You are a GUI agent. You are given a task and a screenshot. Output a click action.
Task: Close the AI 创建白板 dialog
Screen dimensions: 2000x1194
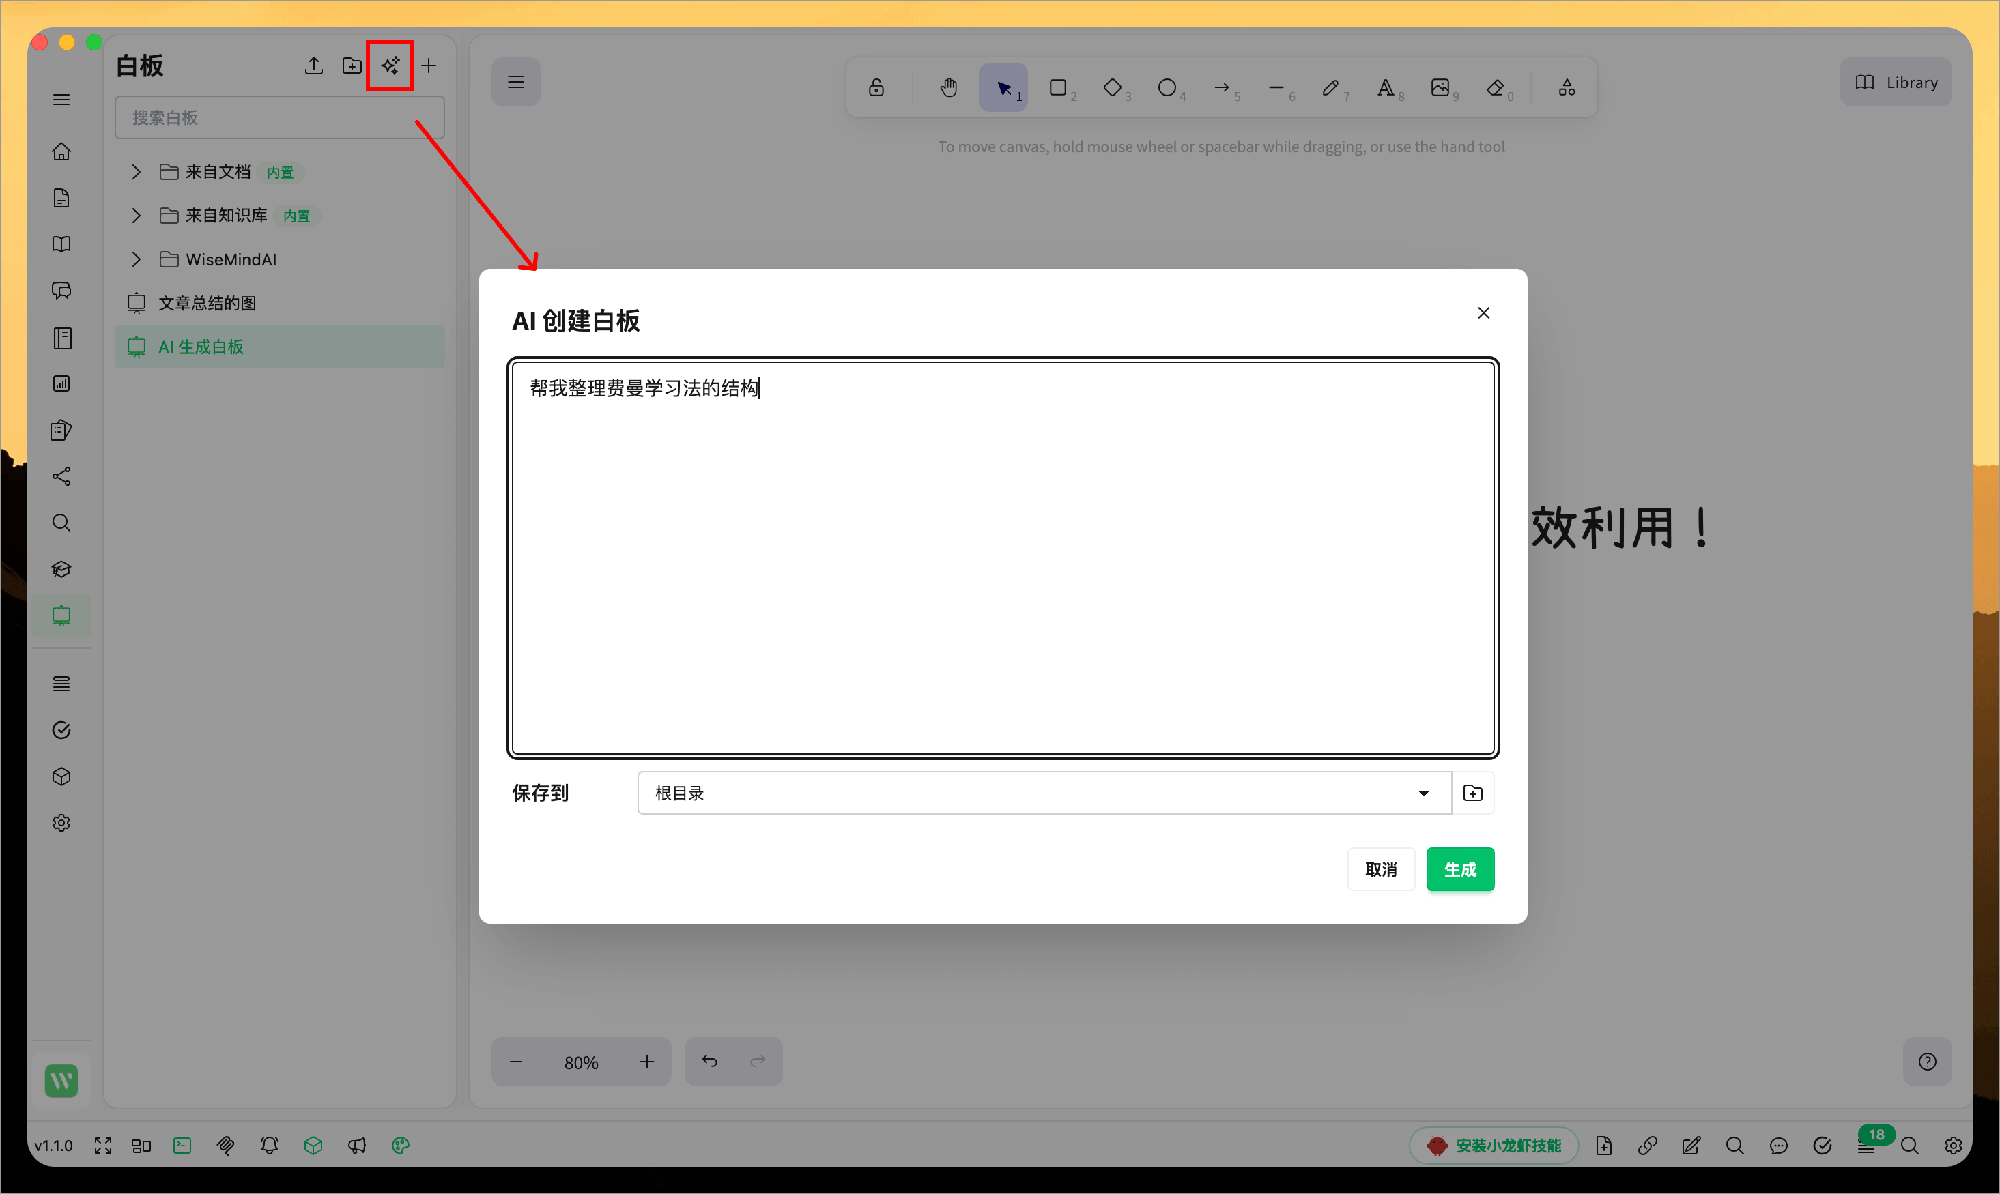coord(1483,313)
